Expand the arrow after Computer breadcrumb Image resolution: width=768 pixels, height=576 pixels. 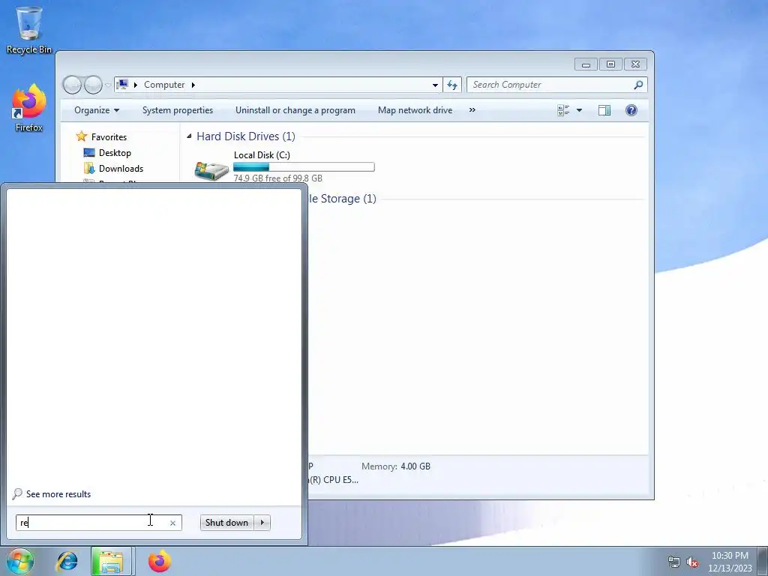coord(193,85)
